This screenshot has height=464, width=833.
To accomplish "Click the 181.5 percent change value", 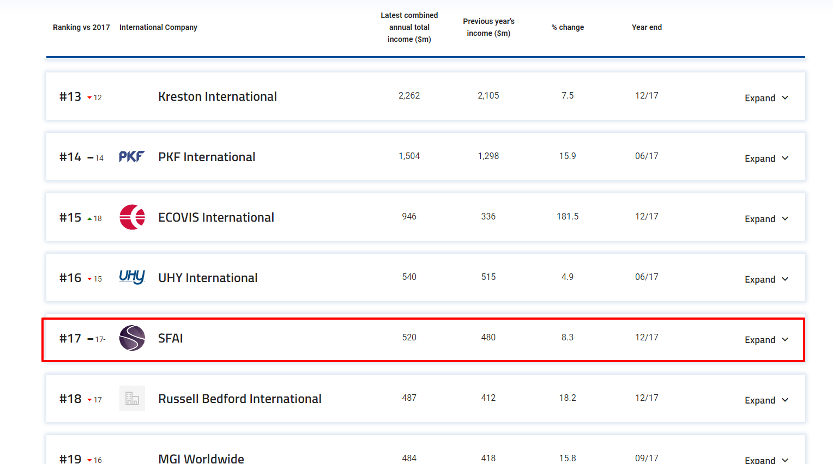I will pyautogui.click(x=568, y=217).
